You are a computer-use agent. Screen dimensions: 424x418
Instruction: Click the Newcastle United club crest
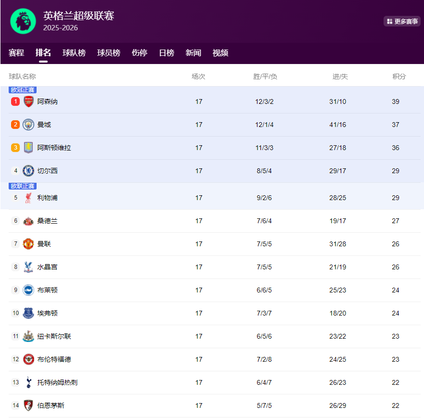[x=28, y=336]
